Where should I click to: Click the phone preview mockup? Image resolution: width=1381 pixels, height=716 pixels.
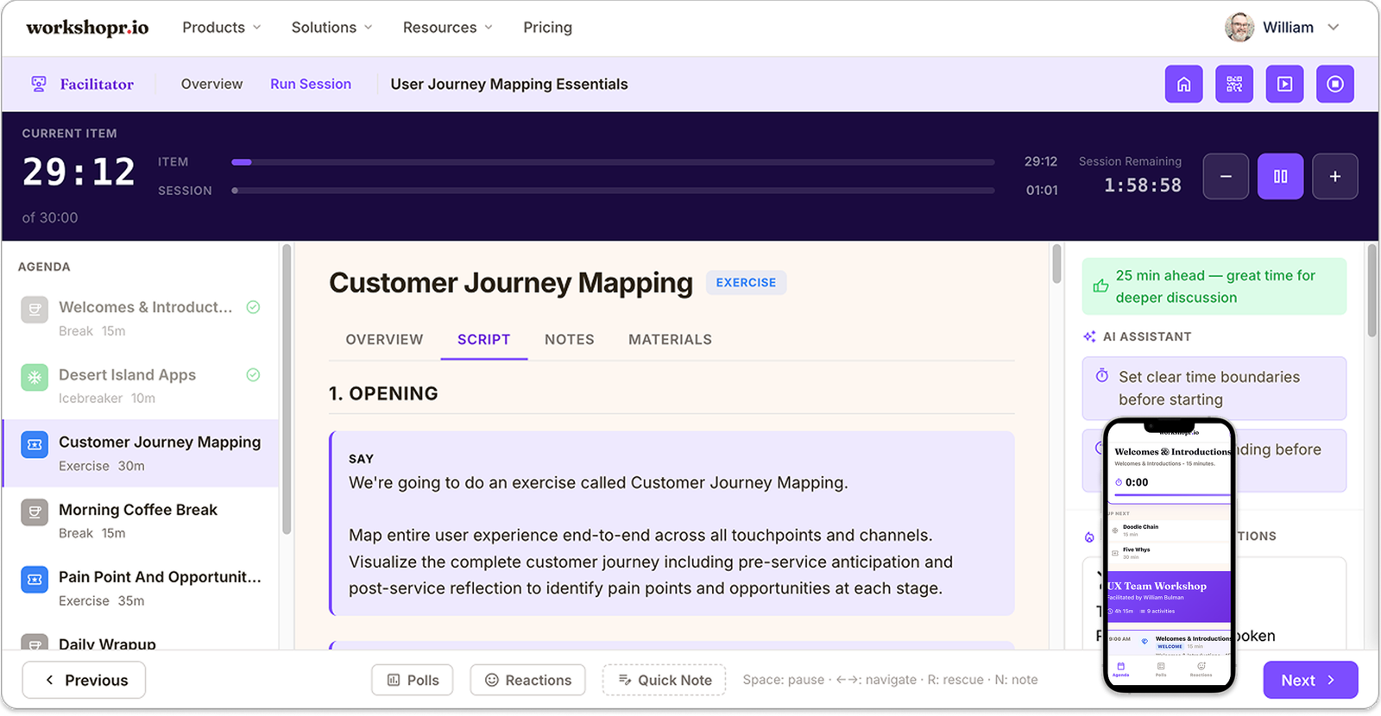[x=1170, y=556]
